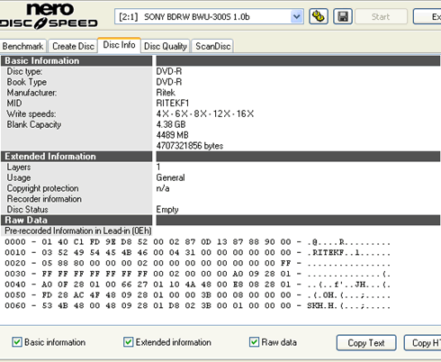Open the ScanDisc tab
Image resolution: width=441 pixels, height=362 pixels.
(x=212, y=46)
